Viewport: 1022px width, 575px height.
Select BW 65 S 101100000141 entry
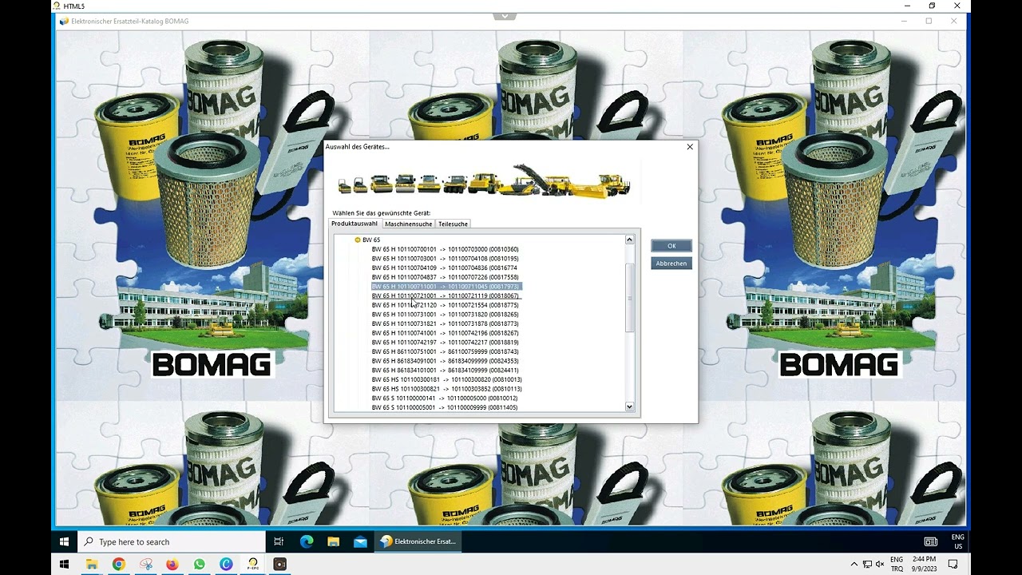pos(445,399)
